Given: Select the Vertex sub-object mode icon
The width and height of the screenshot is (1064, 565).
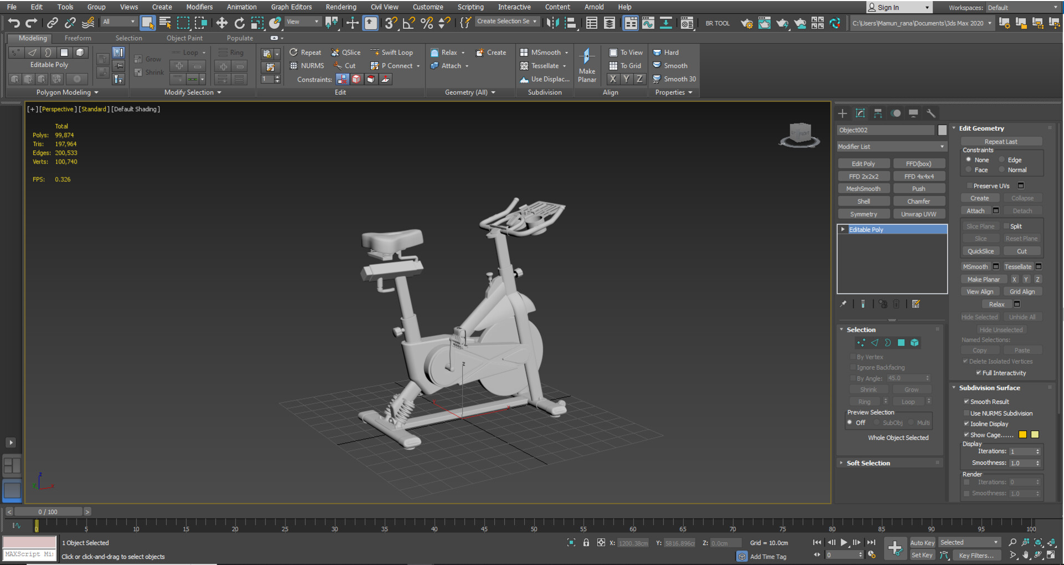Looking at the screenshot, I should pos(15,52).
